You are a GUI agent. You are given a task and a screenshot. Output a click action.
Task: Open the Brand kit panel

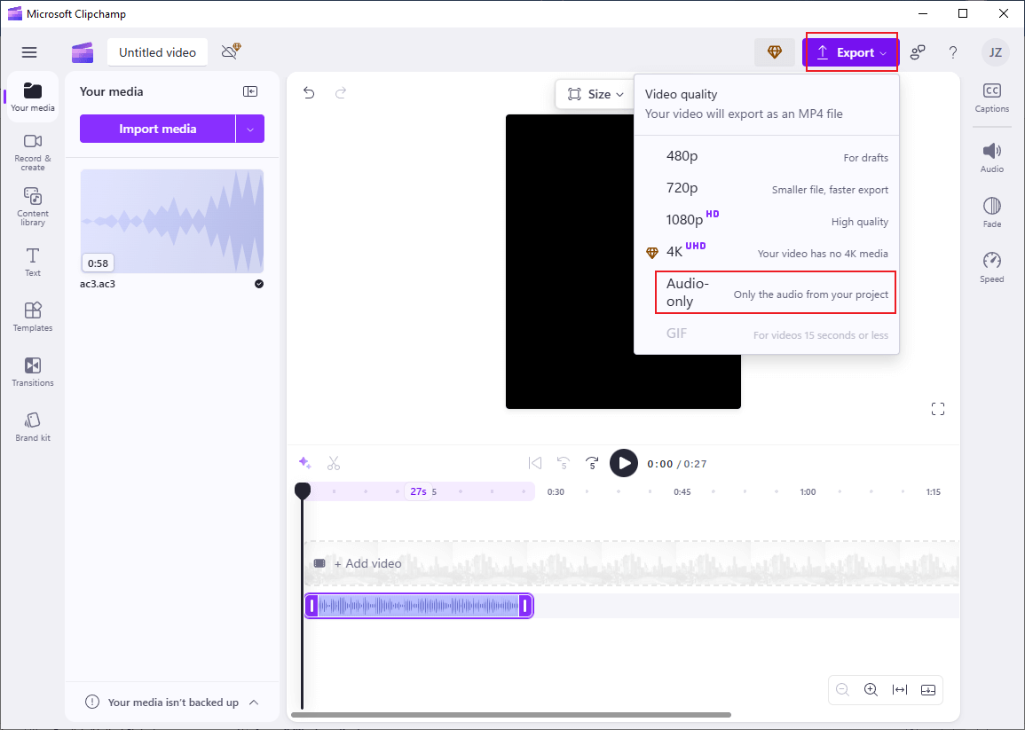tap(33, 427)
